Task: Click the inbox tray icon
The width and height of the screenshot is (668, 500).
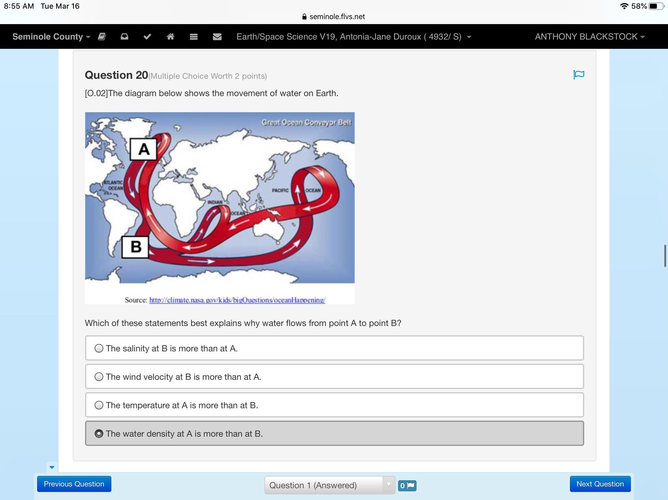Action: 124,36
